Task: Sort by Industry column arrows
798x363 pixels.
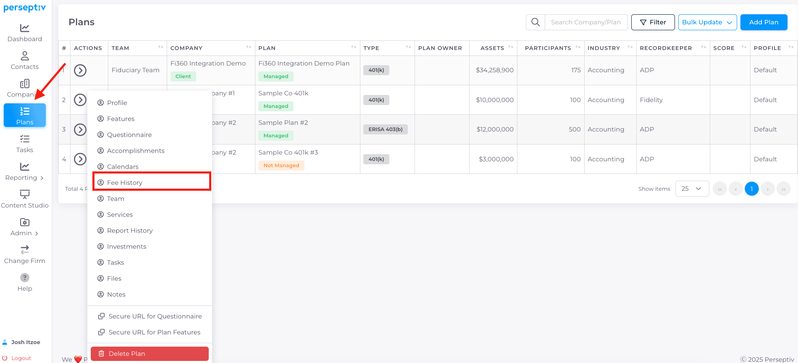Action: point(630,47)
